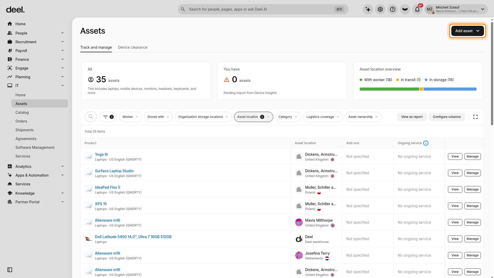Click Configure columns button
The height and width of the screenshot is (278, 494).
(x=447, y=117)
